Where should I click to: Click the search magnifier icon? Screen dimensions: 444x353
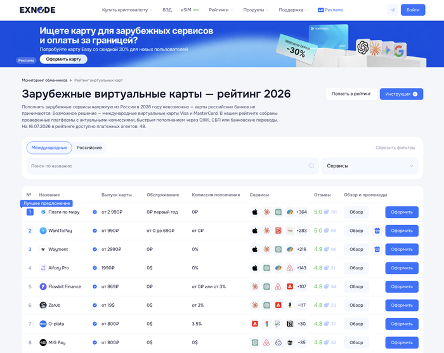tap(311, 166)
